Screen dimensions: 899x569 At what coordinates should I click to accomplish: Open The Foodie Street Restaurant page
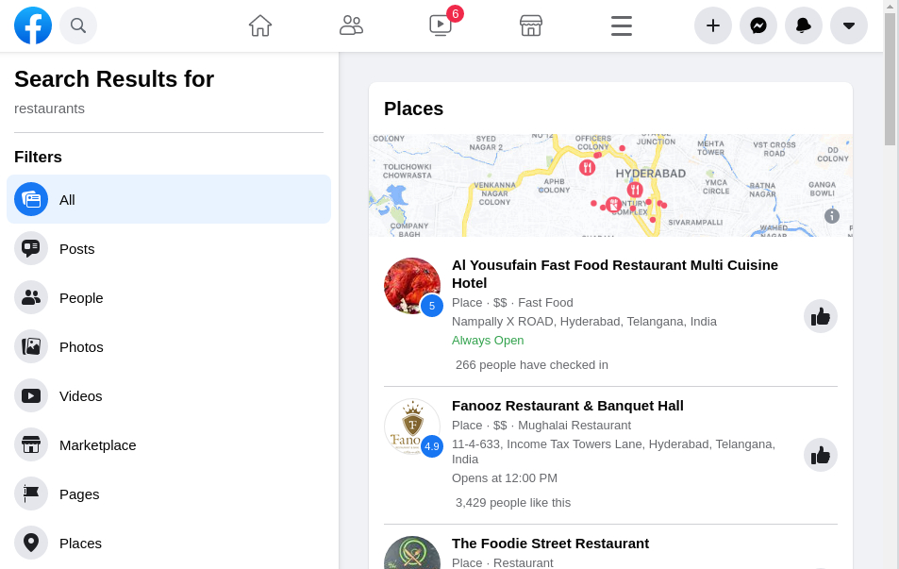(x=550, y=543)
